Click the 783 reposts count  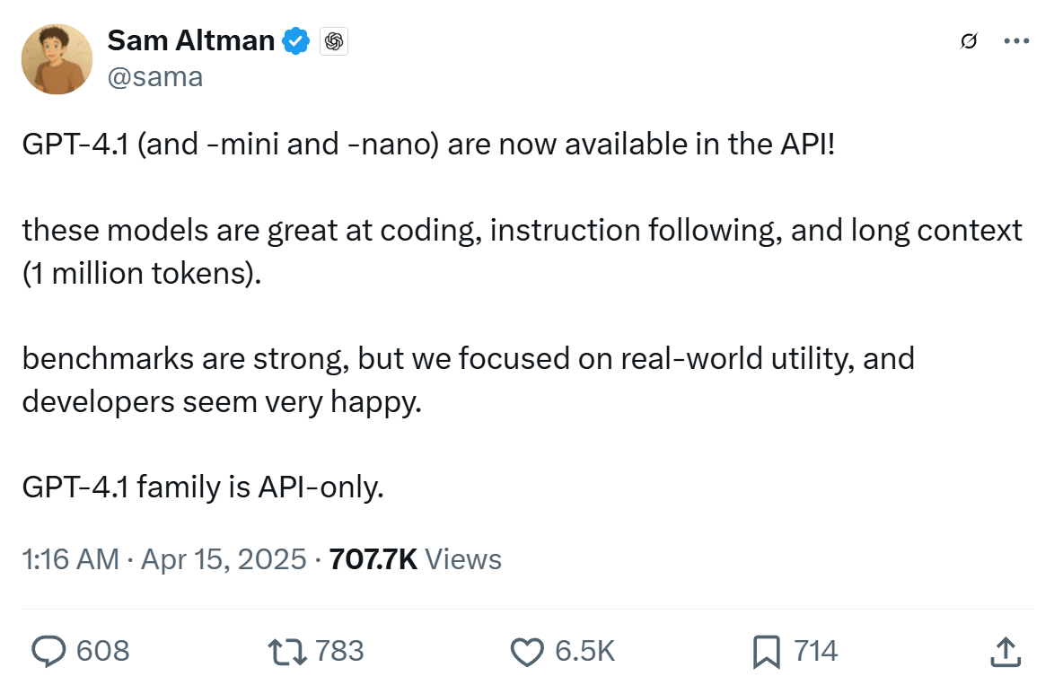tap(340, 651)
